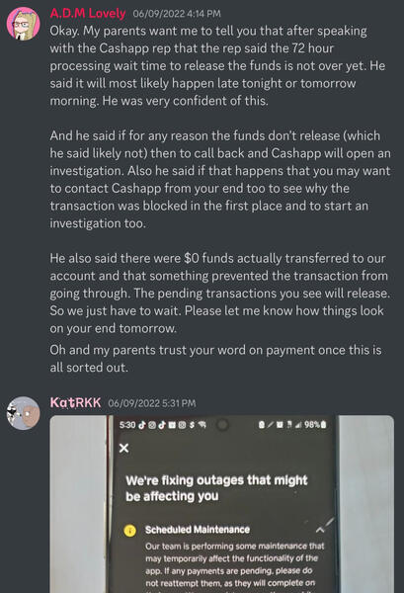Tap the Cash App dollar sign icon

[192, 425]
